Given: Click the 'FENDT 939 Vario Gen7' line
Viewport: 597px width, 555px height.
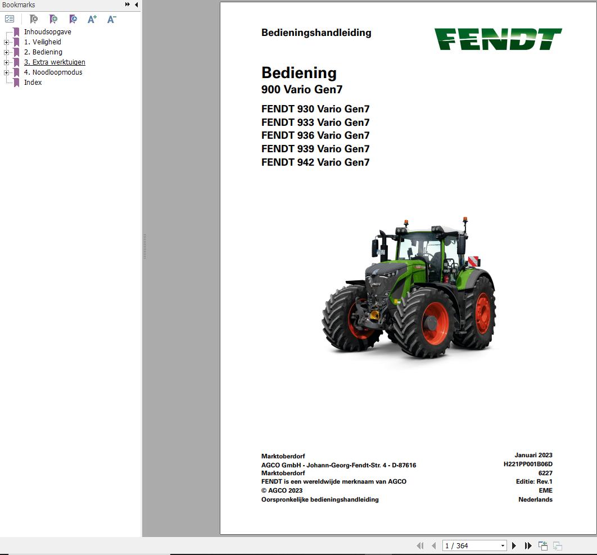Looking at the screenshot, I should pyautogui.click(x=315, y=149).
